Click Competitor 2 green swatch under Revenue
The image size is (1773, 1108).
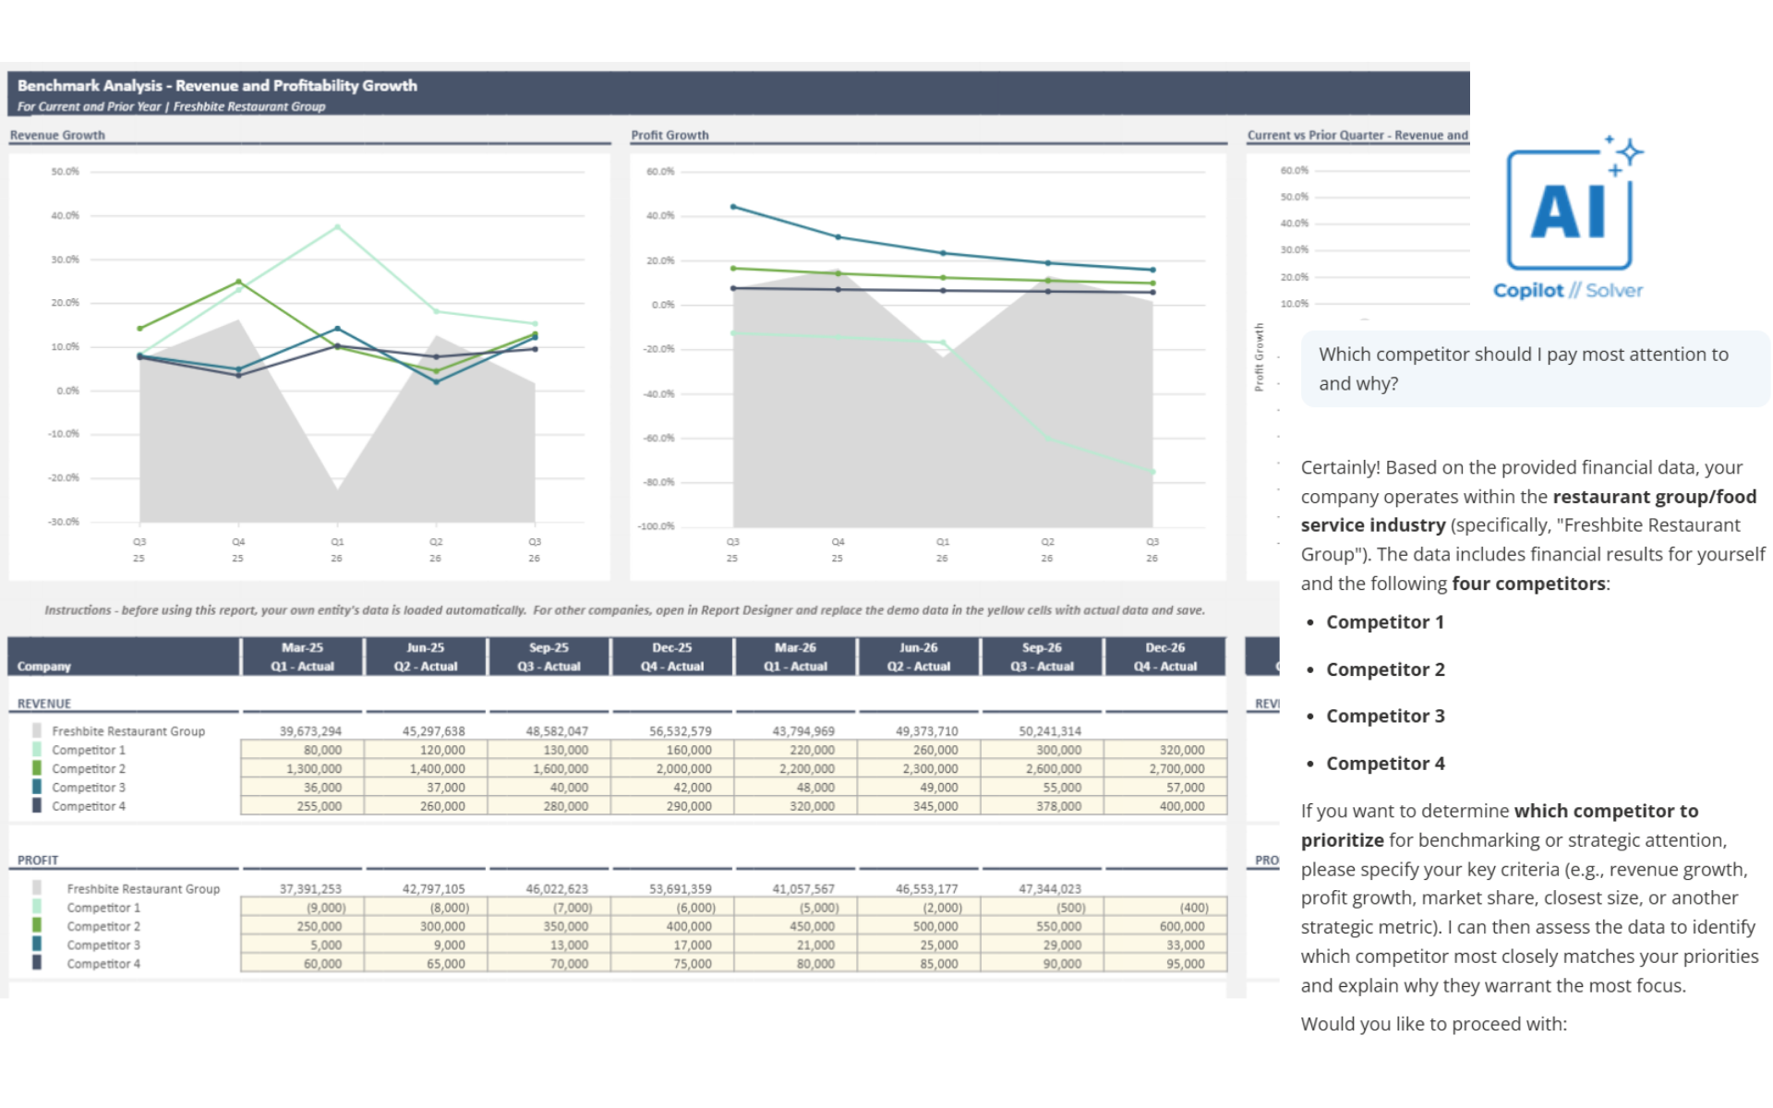pyautogui.click(x=37, y=768)
